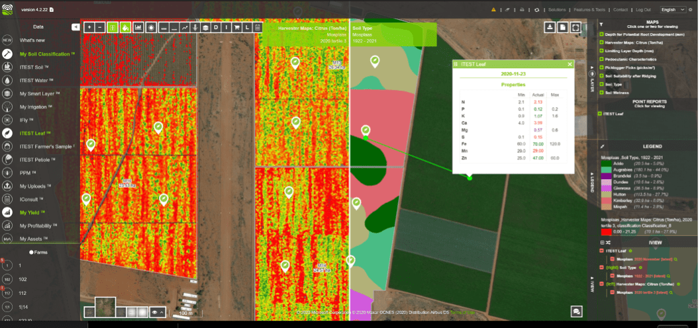The height and width of the screenshot is (328, 700).
Task: Select My Soil Classification module
Action: tap(47, 54)
